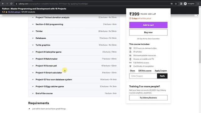Click the Share link

132,71
